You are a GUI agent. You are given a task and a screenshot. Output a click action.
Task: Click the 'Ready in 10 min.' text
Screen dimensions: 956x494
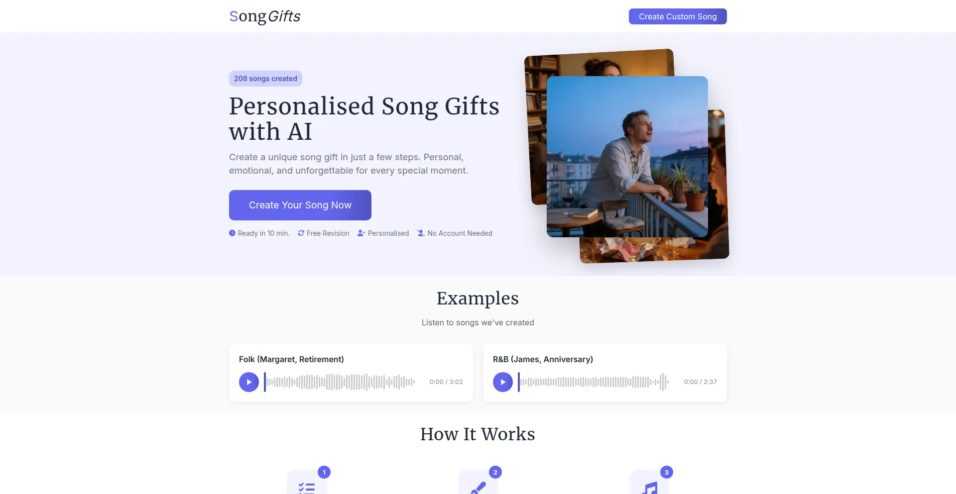click(263, 233)
